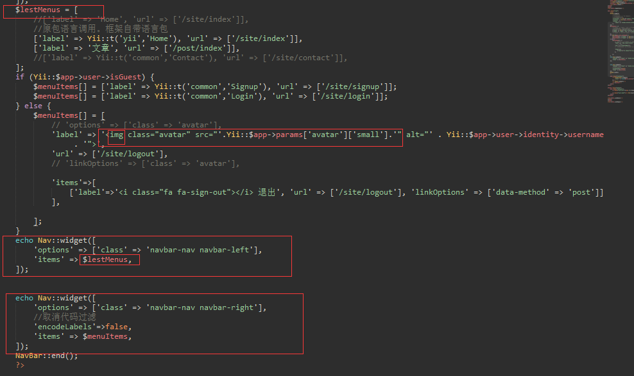The image size is (634, 376).
Task: Click the img tag in the label
Action: tap(116, 135)
